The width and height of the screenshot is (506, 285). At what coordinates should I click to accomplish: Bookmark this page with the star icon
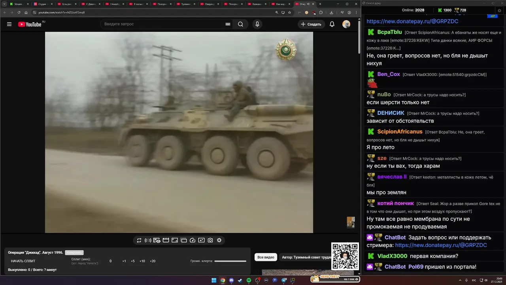pos(289,12)
